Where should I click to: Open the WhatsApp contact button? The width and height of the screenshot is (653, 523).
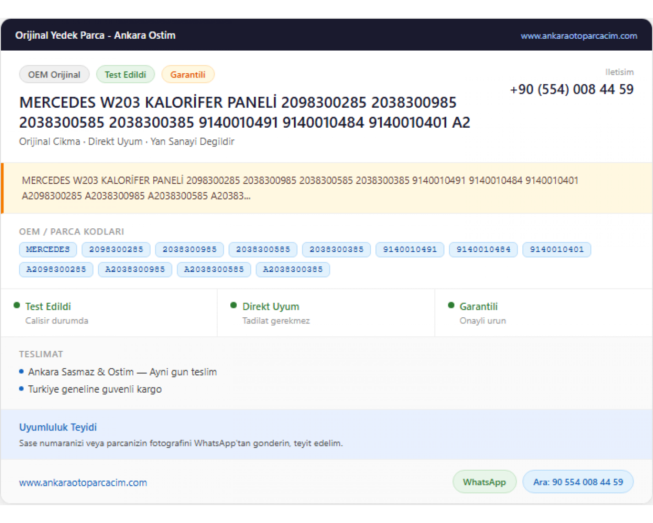[x=485, y=482]
